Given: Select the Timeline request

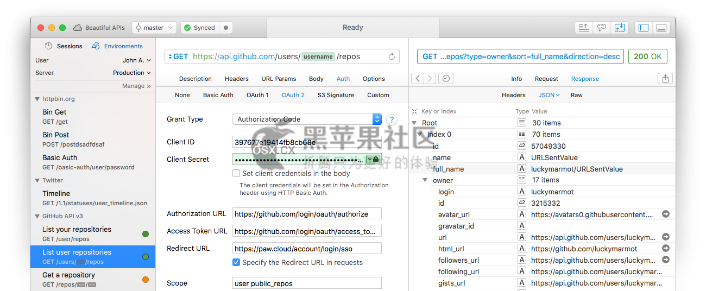Looking at the screenshot, I should [93, 198].
